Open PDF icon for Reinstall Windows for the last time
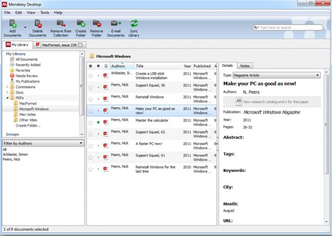The height and width of the screenshot is (236, 332). click(106, 169)
